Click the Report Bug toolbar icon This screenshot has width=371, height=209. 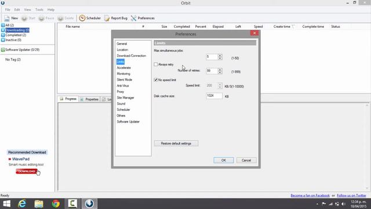(x=116, y=18)
